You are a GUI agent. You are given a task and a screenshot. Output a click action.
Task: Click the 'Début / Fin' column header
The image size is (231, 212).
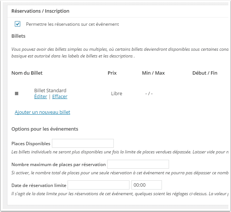coord(205,73)
